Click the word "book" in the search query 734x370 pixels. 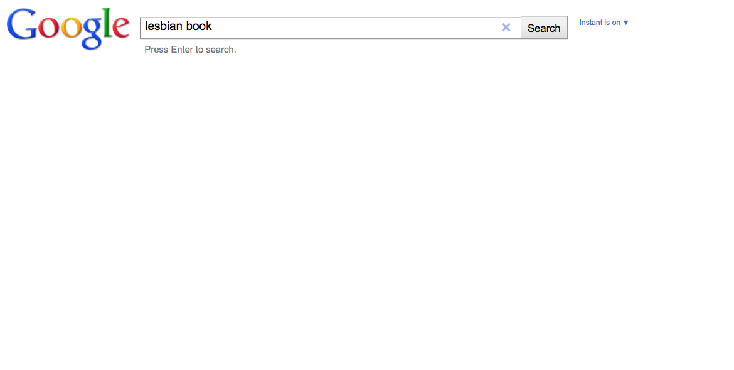(x=199, y=26)
